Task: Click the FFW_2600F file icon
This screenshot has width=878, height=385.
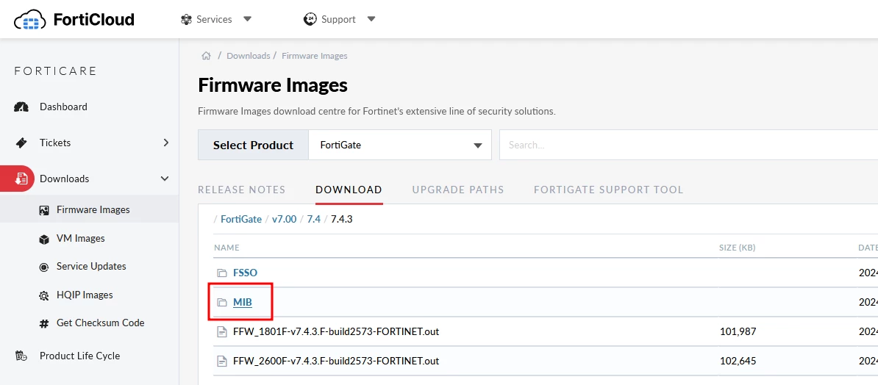Action: coord(222,361)
